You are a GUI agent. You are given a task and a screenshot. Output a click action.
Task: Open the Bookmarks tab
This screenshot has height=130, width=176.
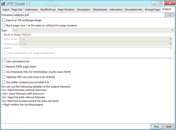(x=84, y=10)
